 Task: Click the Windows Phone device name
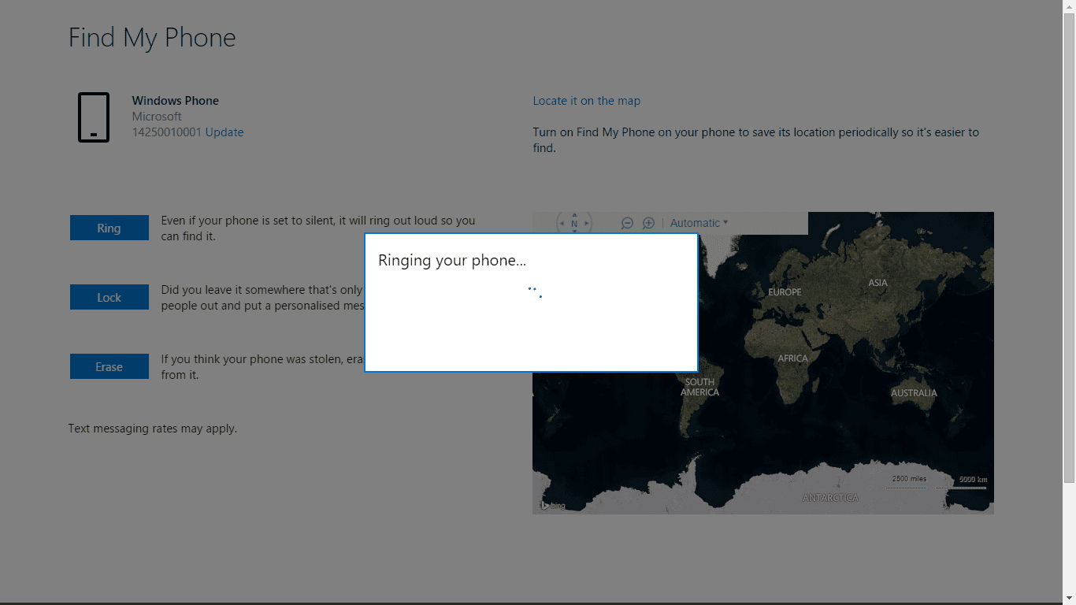[x=176, y=101]
